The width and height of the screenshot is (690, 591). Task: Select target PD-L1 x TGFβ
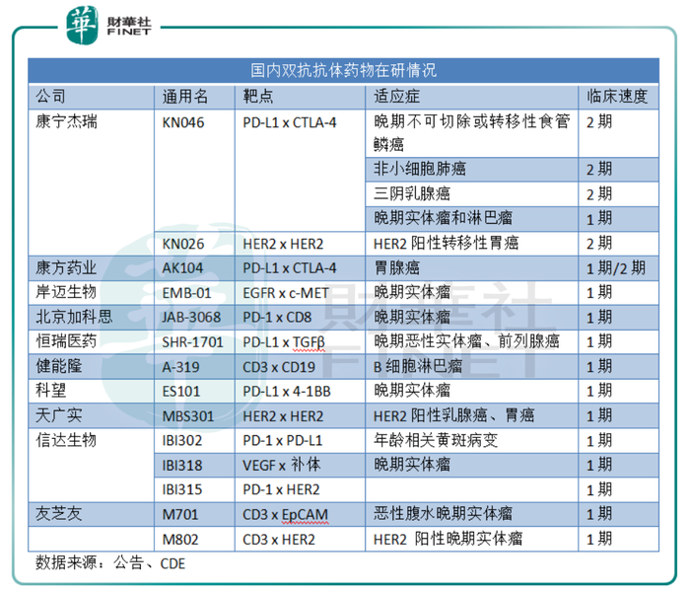coord(284,342)
